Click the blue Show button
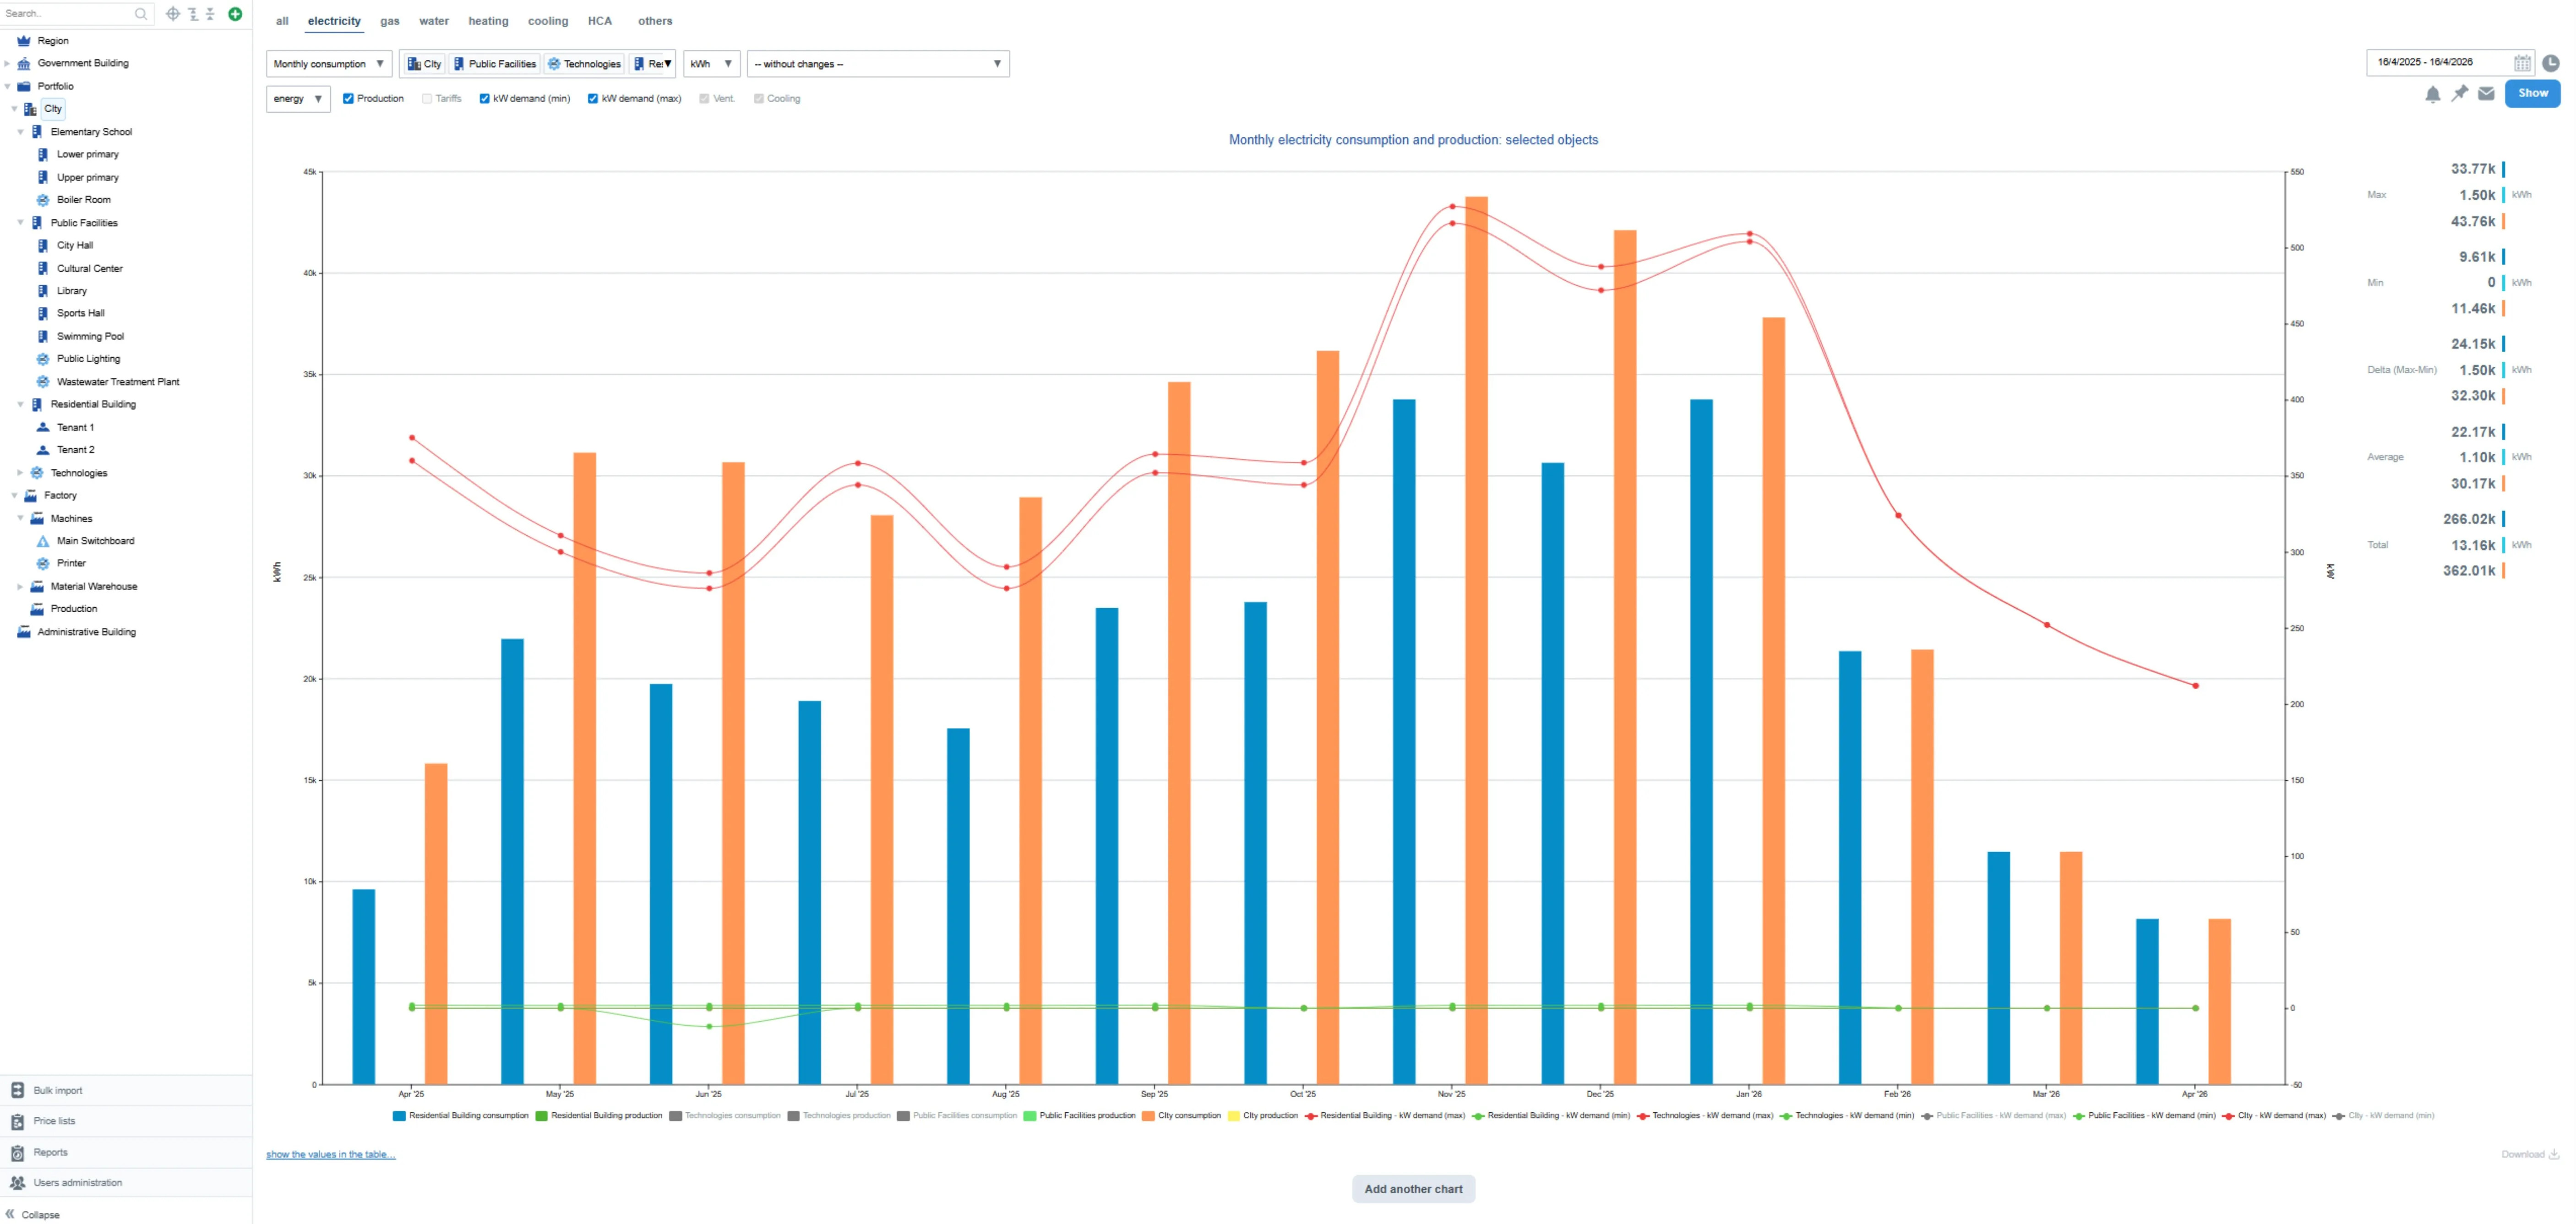The image size is (2576, 1224). click(x=2532, y=94)
